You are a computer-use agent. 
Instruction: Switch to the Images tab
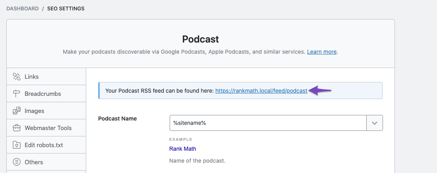pyautogui.click(x=46, y=111)
